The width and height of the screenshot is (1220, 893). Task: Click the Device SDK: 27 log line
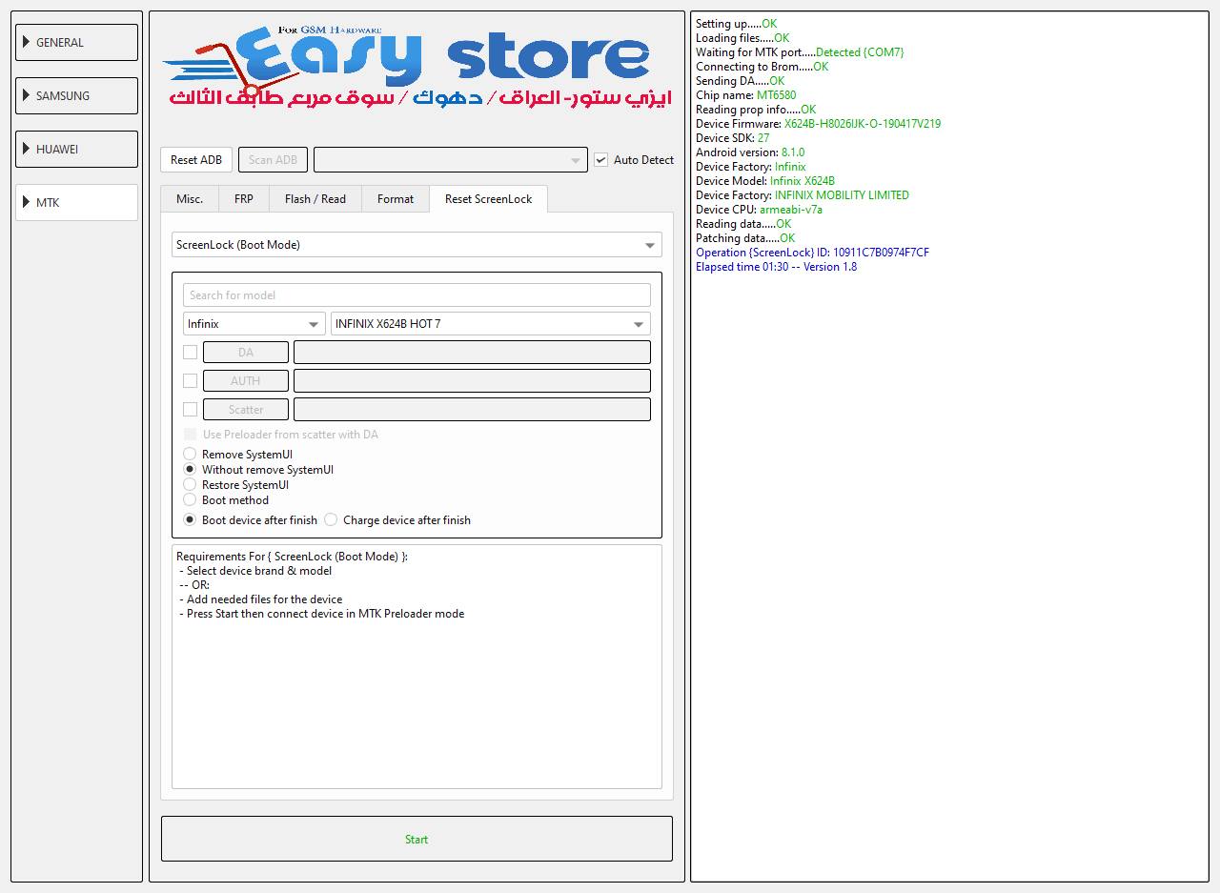732,138
